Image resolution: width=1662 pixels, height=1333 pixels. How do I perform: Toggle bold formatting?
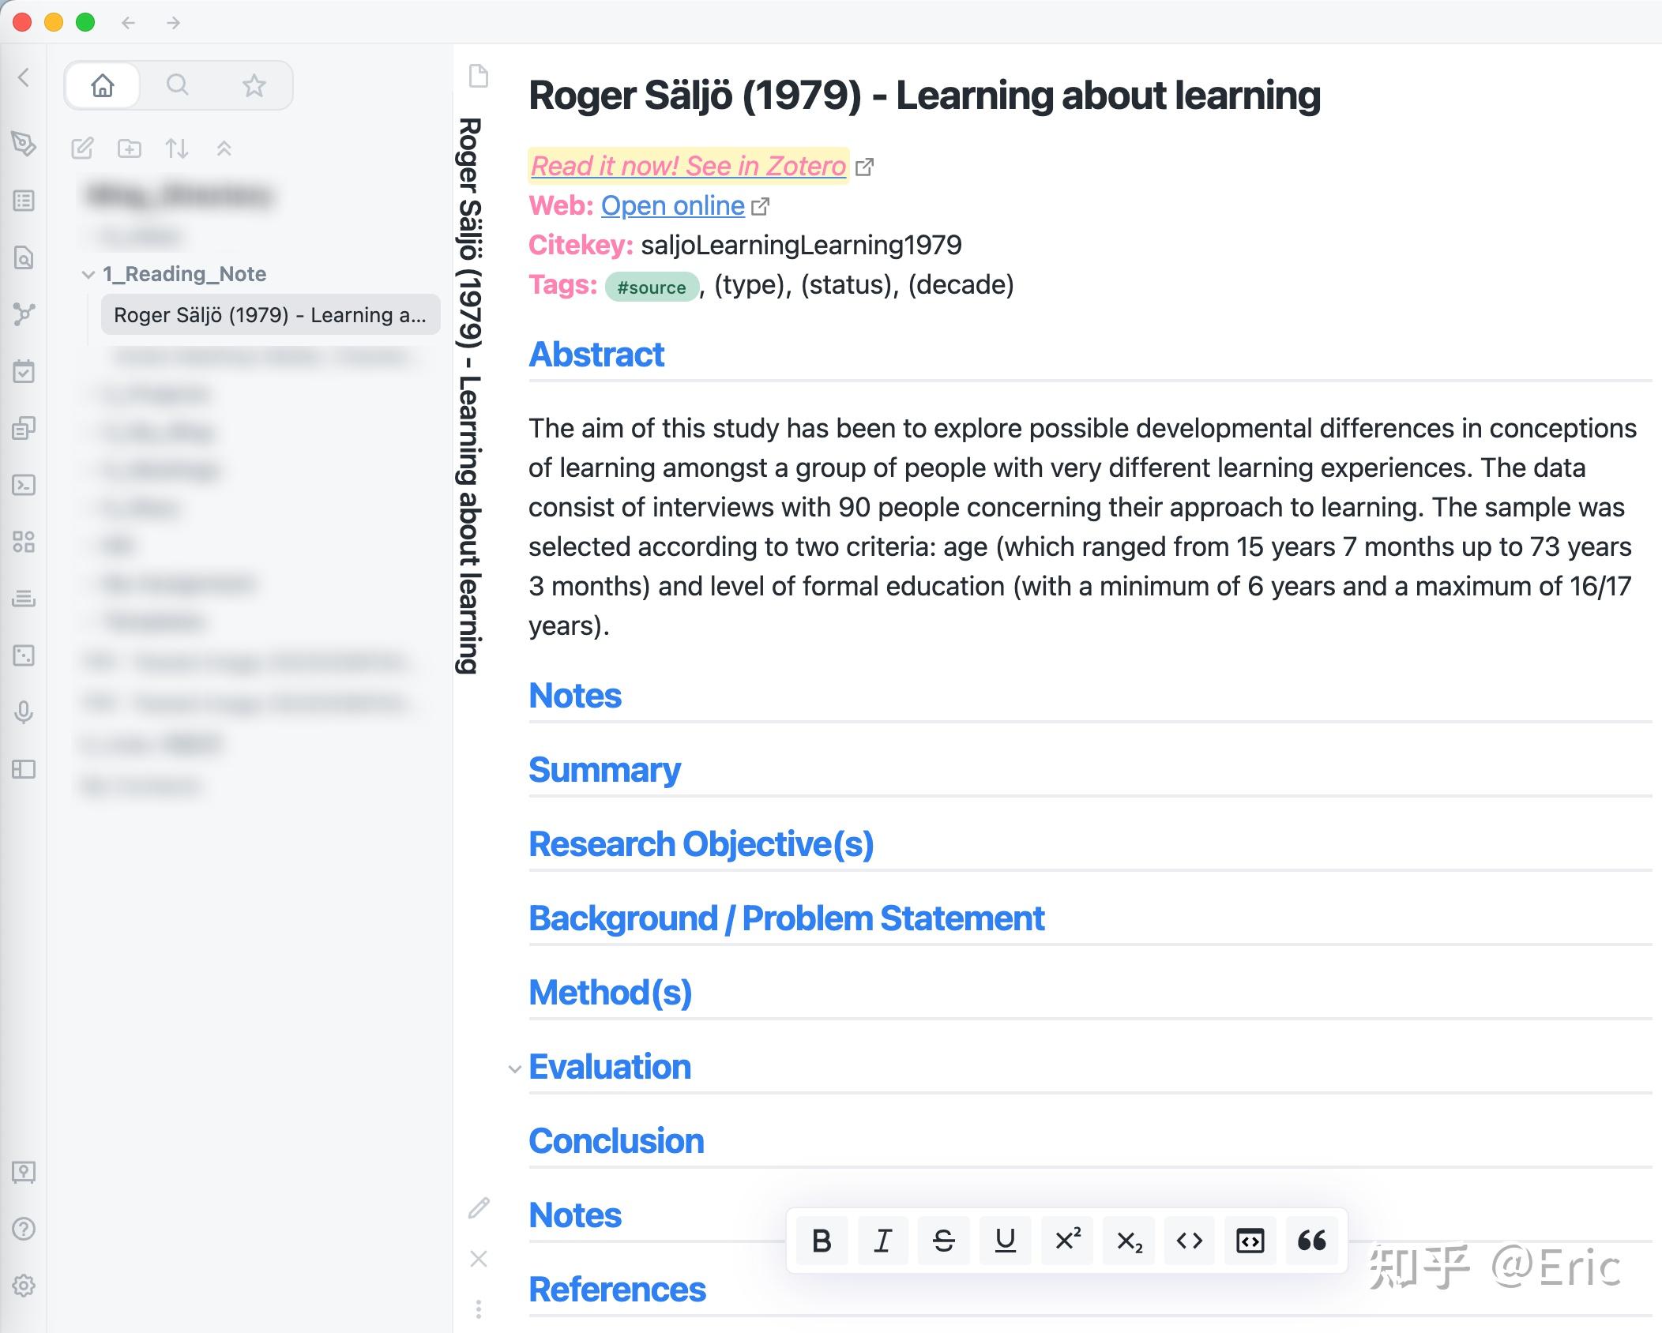click(x=822, y=1241)
